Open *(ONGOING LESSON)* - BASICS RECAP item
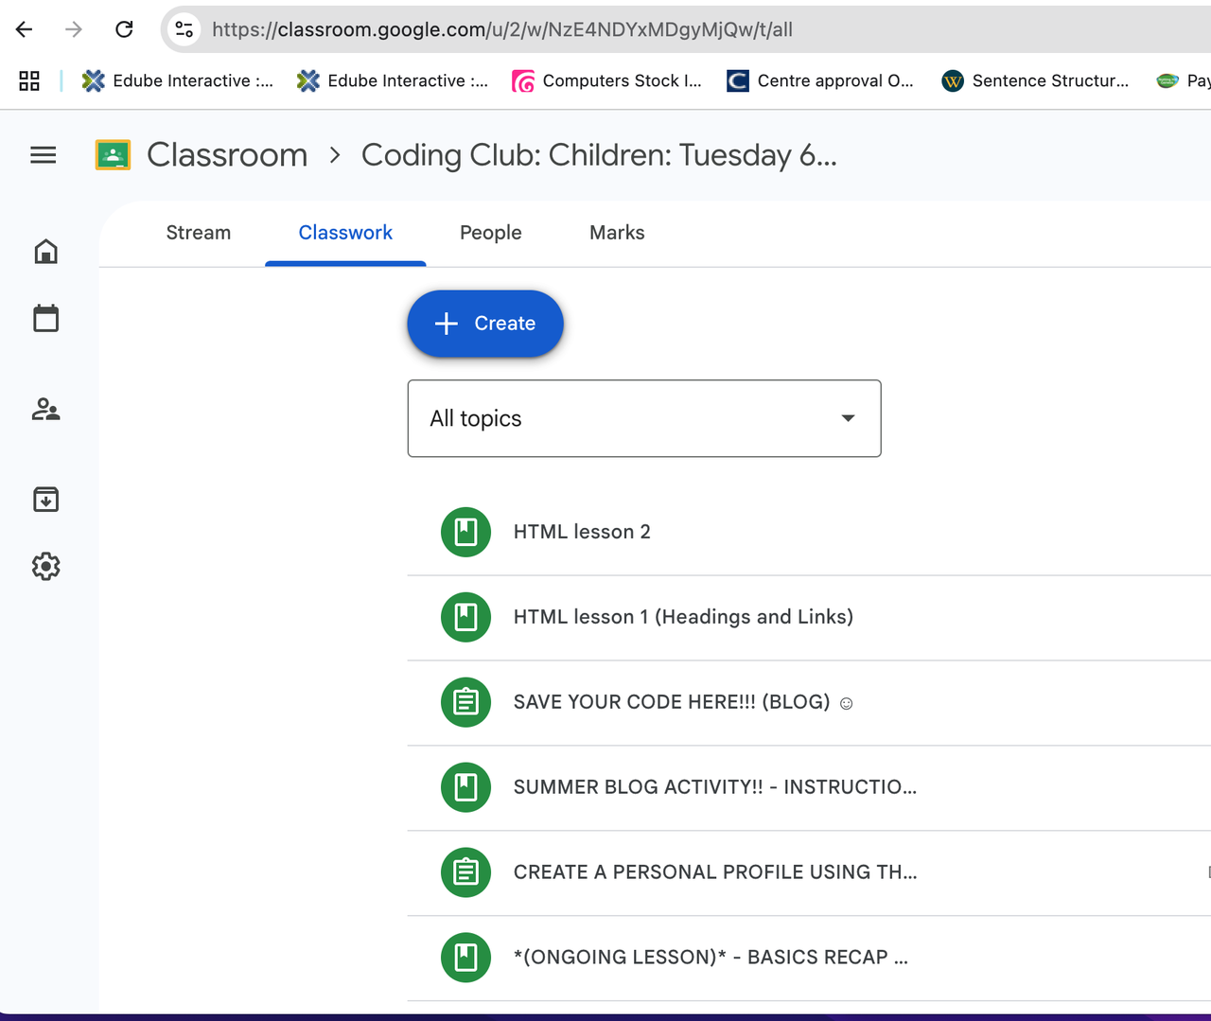The width and height of the screenshot is (1211, 1021). click(x=809, y=959)
